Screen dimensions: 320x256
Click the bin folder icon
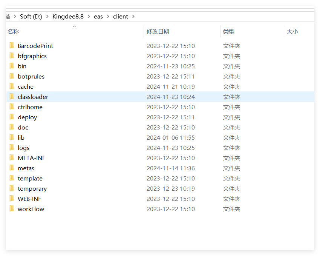point(12,66)
